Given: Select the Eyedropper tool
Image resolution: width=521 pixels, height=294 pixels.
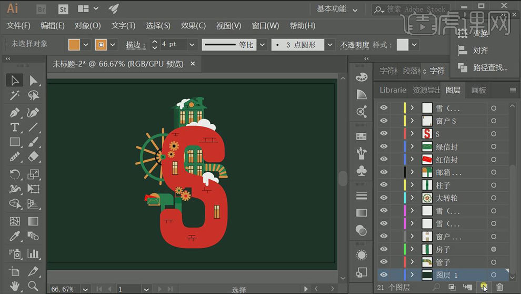Looking at the screenshot, I should 15,236.
